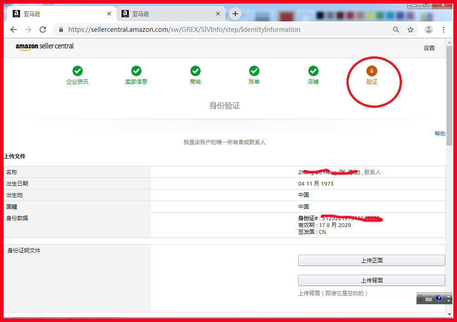The height and width of the screenshot is (322, 457).
Task: Click the 上传背面 upload button
Action: pos(371,280)
